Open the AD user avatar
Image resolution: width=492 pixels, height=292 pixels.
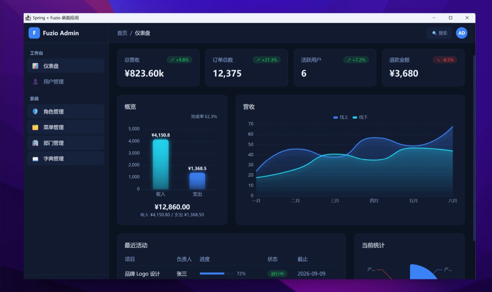tap(461, 33)
